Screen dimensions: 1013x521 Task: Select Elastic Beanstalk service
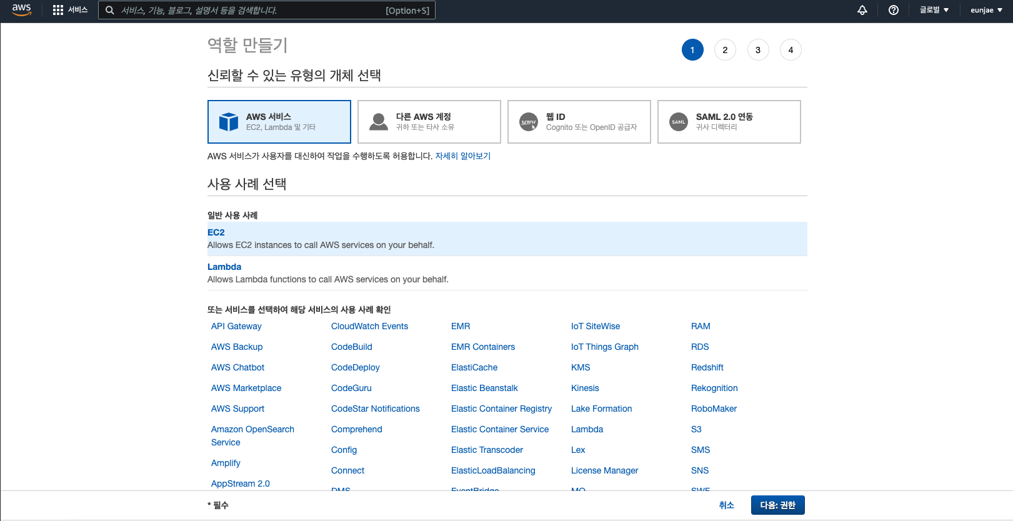[x=484, y=388]
